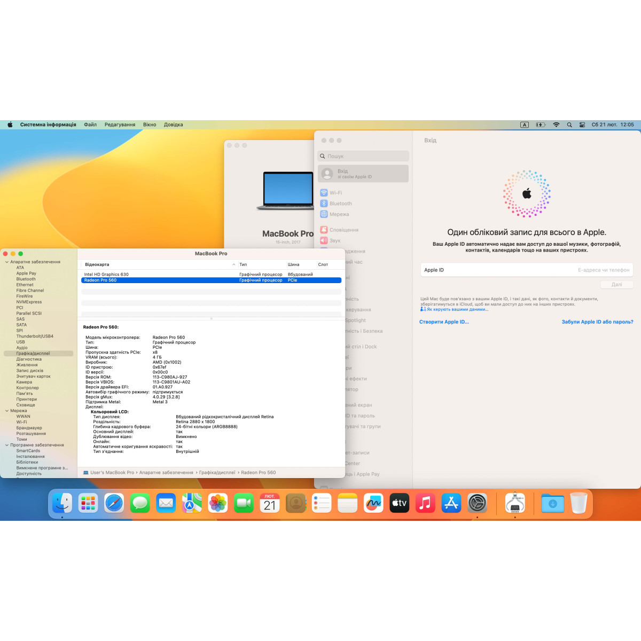
Task: Select Вхід зі своїм Apple ID item
Action: 363,174
